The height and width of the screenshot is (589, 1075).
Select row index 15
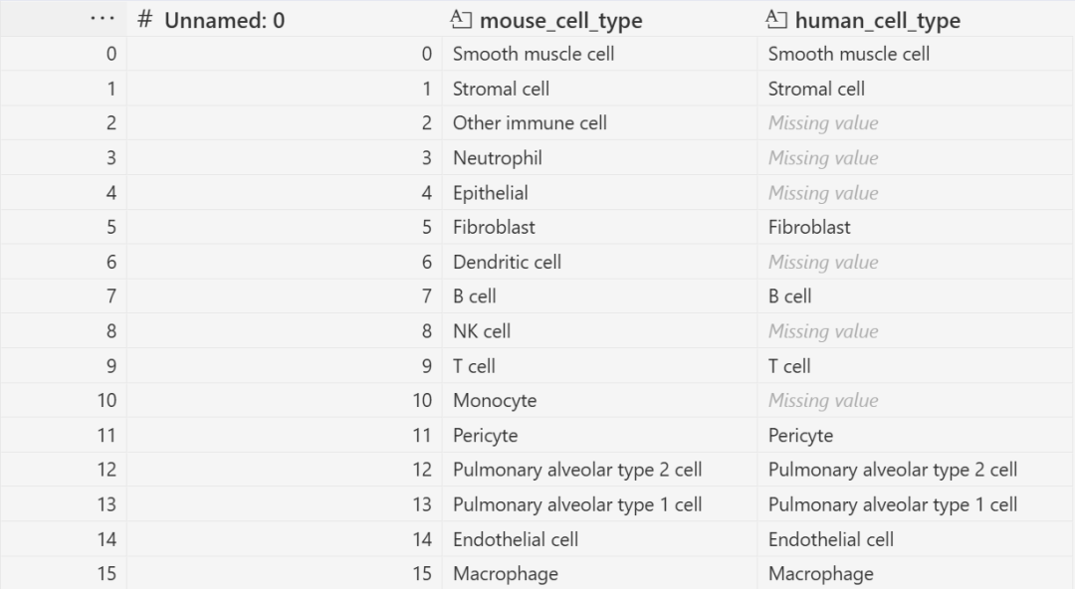(x=107, y=574)
